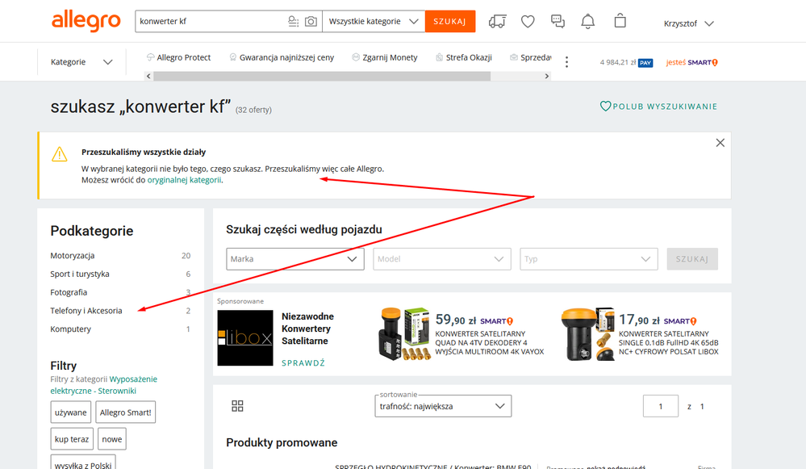Click the horizontal navigation scrollbar

click(x=321, y=77)
